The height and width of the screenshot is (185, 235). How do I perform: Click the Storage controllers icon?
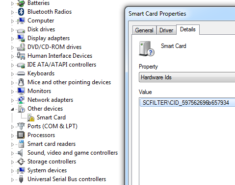pyautogui.click(x=21, y=162)
